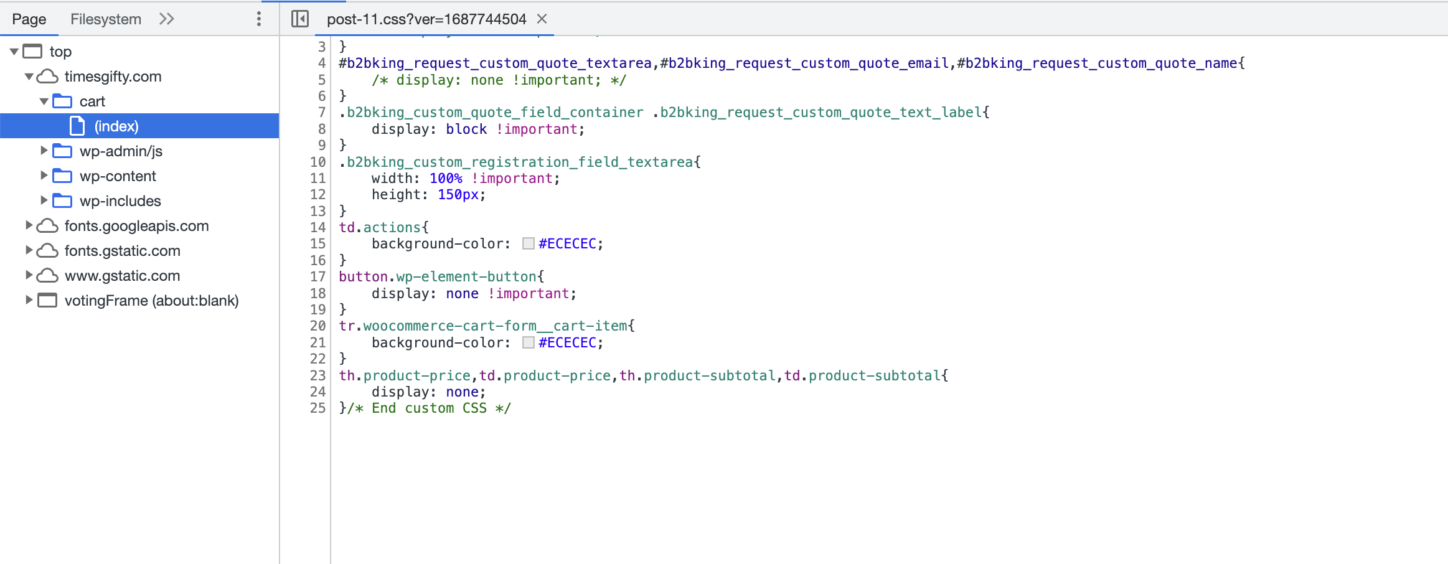Expand the fonts.gstatic.com domain arrow
The height and width of the screenshot is (564, 1448).
coord(29,250)
